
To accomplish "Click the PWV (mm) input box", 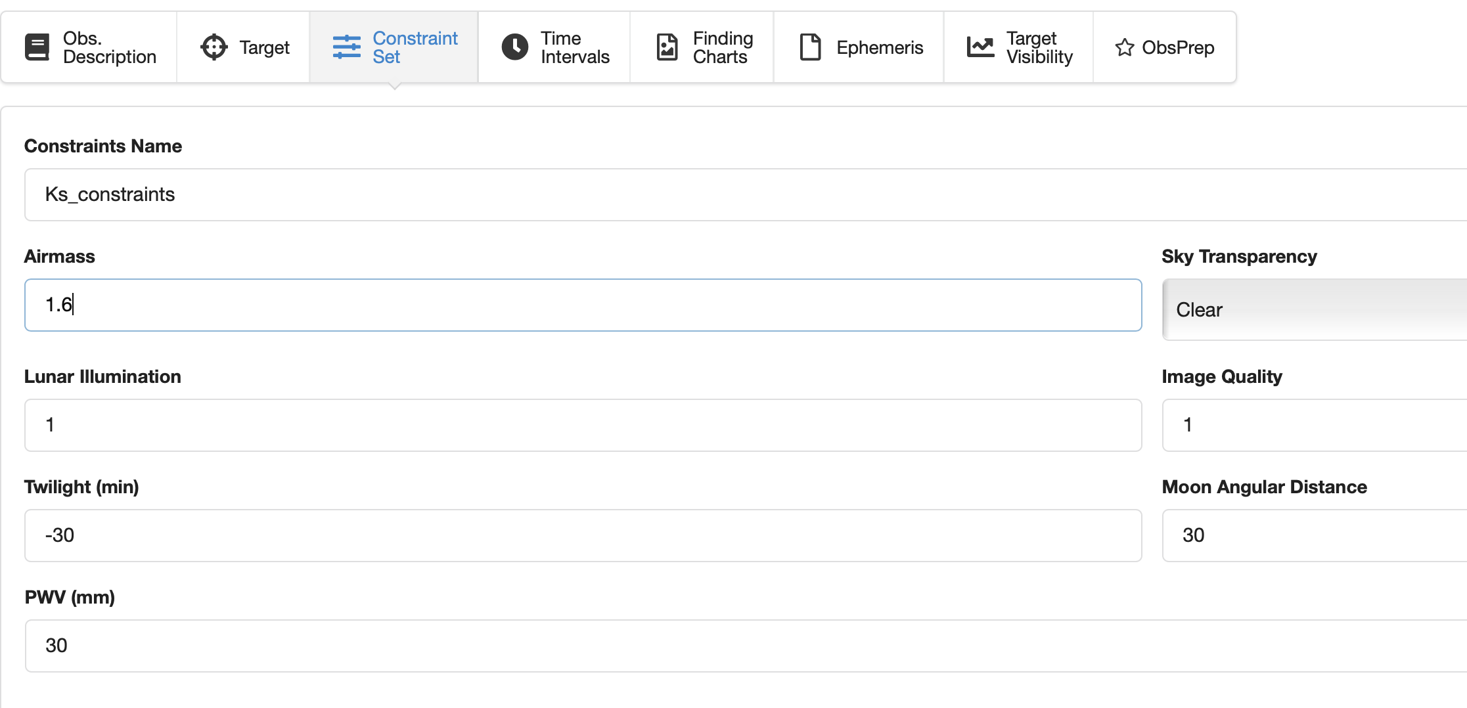I will [723, 646].
